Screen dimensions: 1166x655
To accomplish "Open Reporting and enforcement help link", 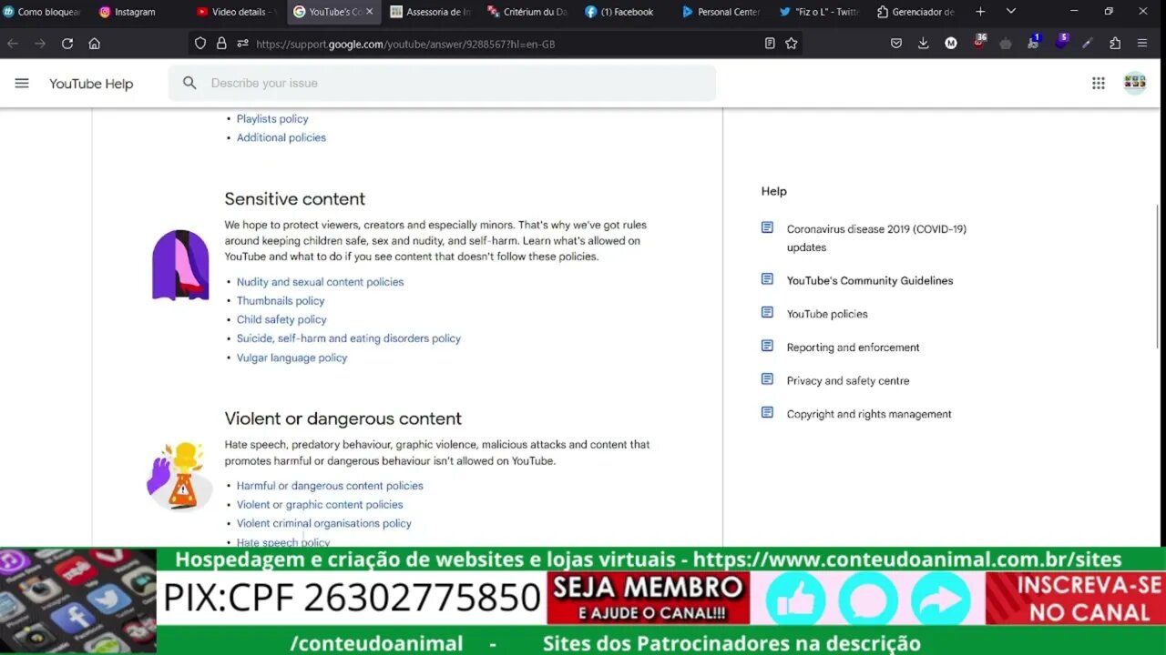I will click(x=853, y=348).
